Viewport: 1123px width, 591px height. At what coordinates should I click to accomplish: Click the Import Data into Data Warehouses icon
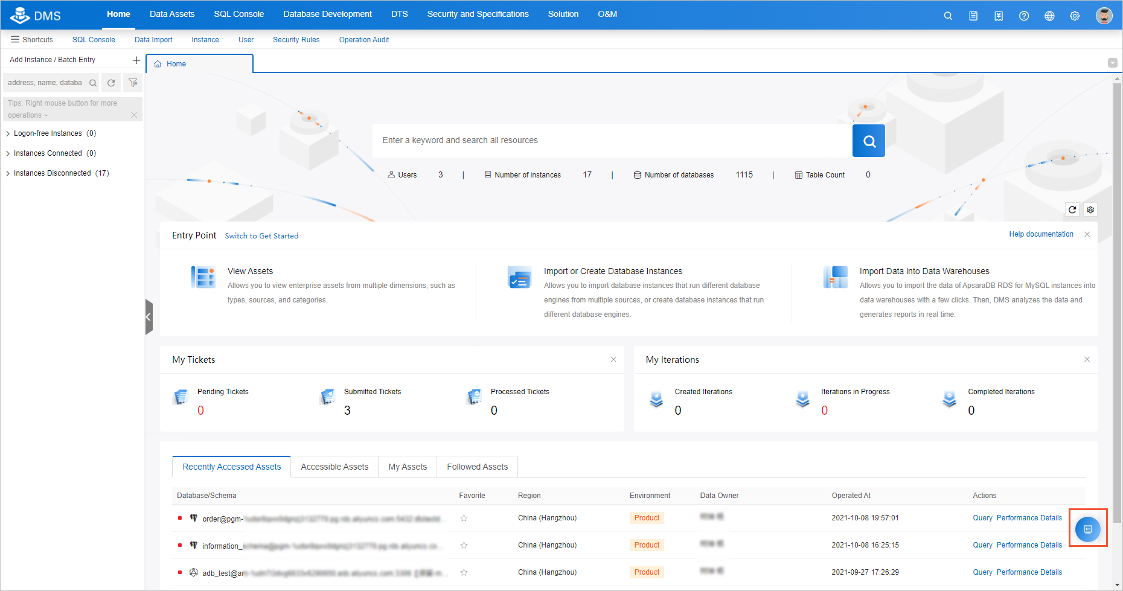point(836,277)
